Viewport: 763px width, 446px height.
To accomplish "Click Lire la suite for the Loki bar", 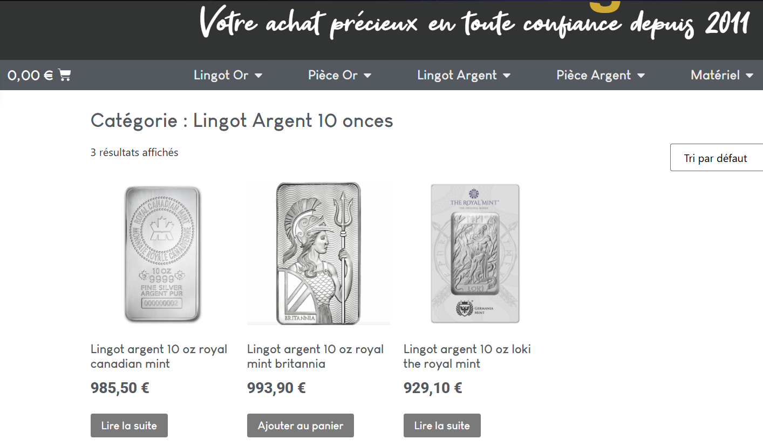I will tap(442, 425).
